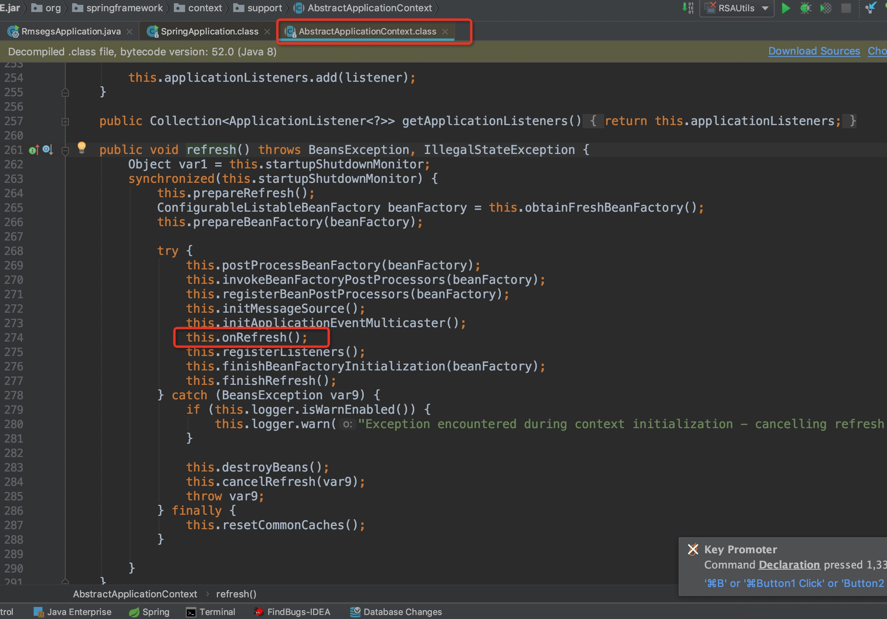887x619 pixels.
Task: Expand the folded getApplicationListeners method
Action: [65, 121]
